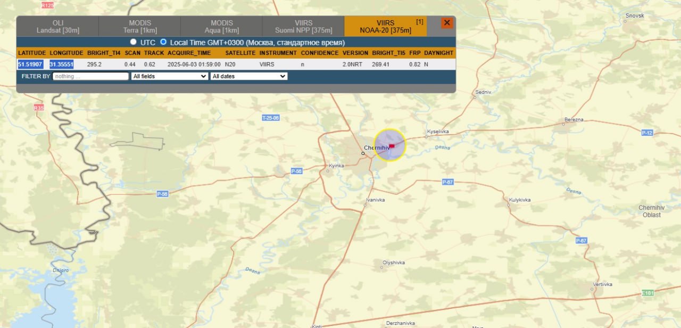Click the Kulykivka town label
This screenshot has width=681, height=328.
pyautogui.click(x=520, y=200)
